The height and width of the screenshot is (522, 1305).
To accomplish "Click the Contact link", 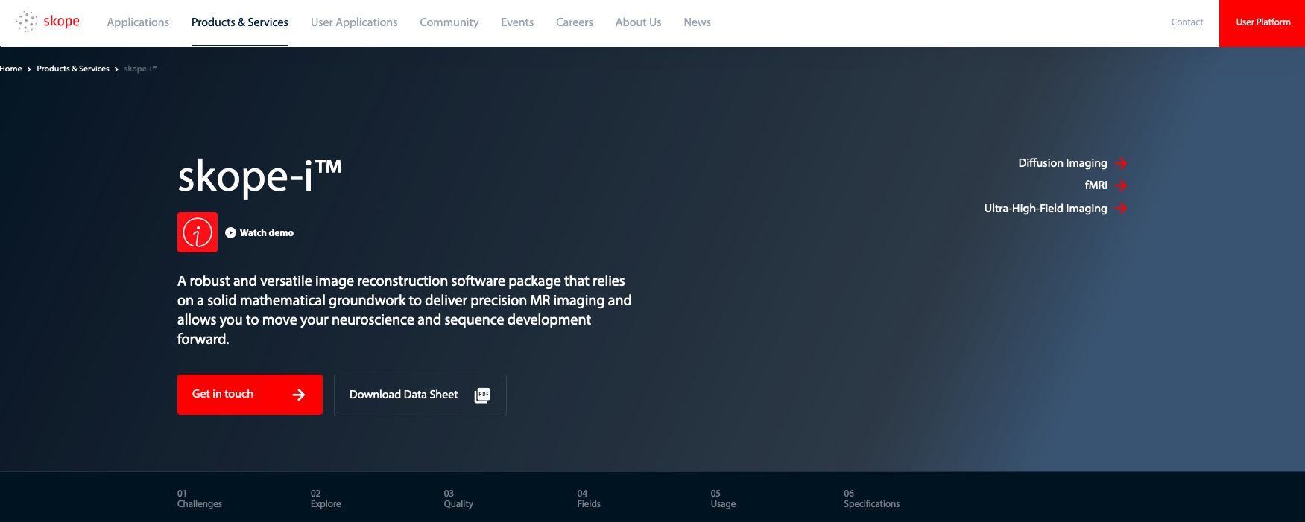I will [1187, 22].
